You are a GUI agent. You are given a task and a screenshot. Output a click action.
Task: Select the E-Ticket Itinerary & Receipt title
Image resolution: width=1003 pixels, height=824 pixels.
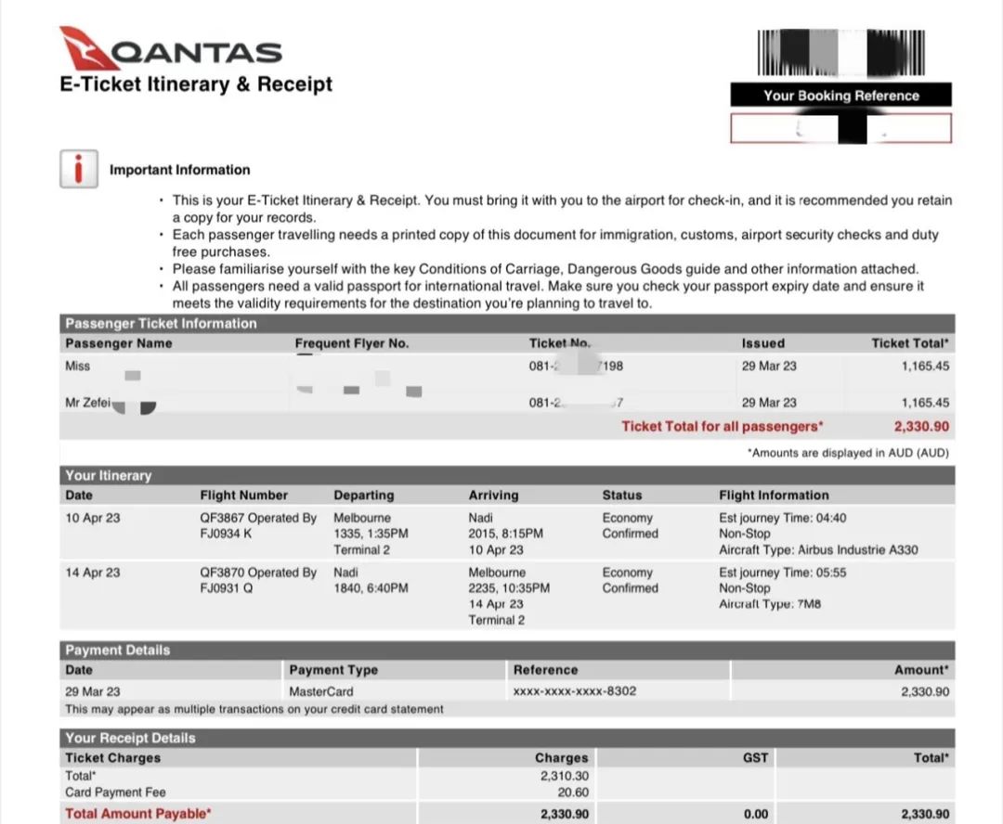click(196, 84)
